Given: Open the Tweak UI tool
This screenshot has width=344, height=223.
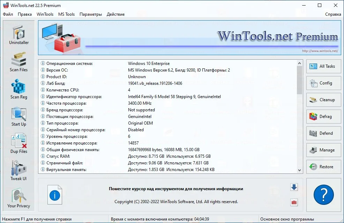Looking at the screenshot, I should [x=18, y=171].
